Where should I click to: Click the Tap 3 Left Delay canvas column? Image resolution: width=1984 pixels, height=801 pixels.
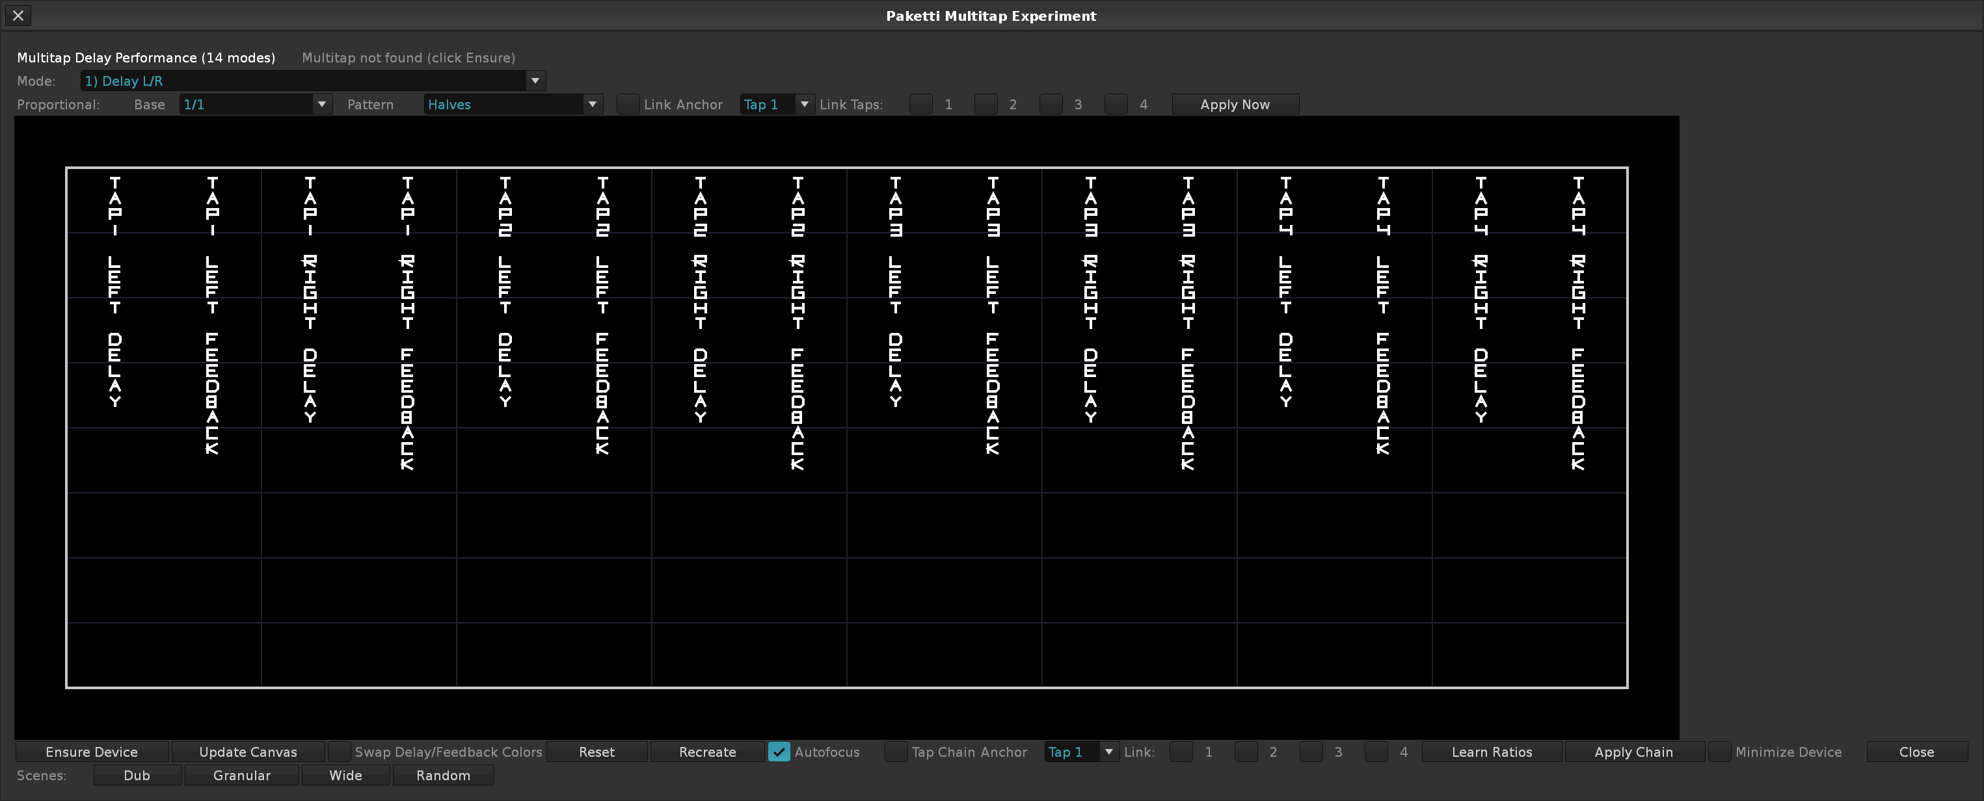coord(895,427)
